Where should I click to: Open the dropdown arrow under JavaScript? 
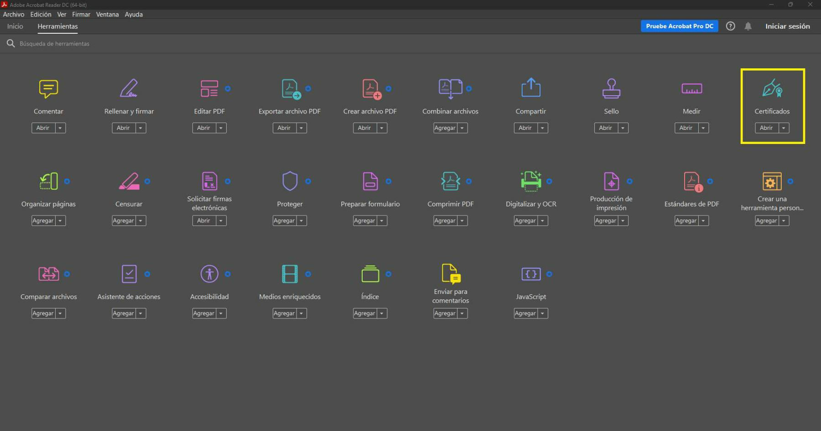coord(542,313)
